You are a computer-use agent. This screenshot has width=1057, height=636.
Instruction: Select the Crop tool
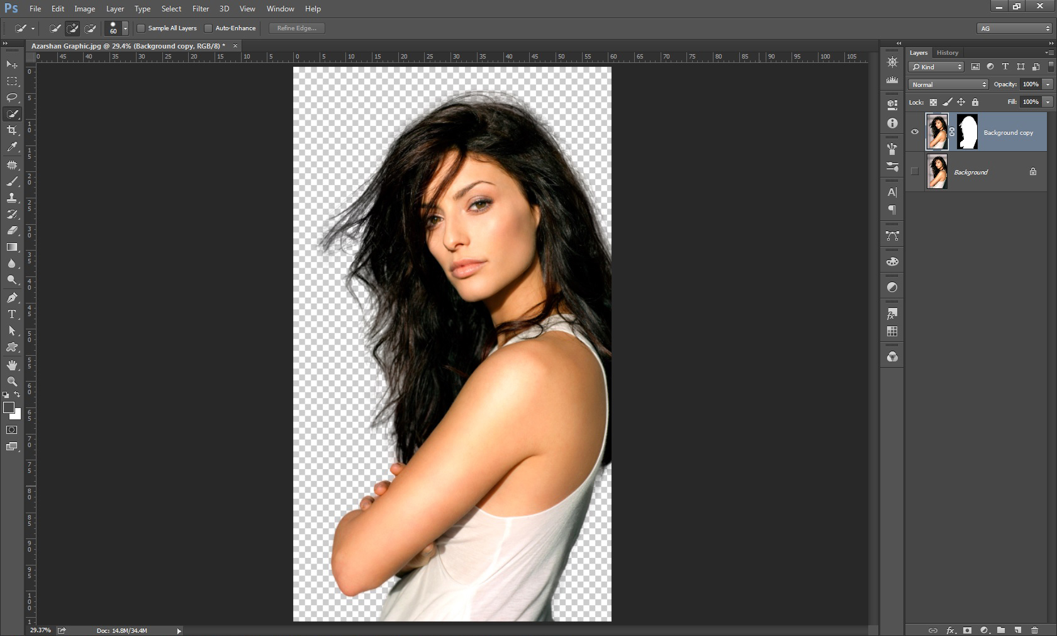pos(12,130)
